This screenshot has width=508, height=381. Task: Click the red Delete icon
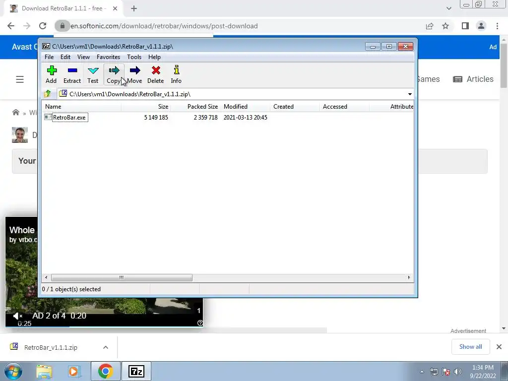pos(155,74)
